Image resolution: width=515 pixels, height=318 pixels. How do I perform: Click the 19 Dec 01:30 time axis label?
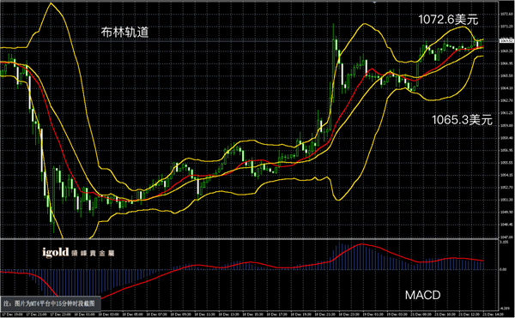tap(373, 315)
